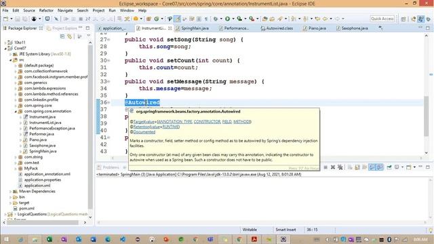
Task: Click the Back navigation arrow icon
Action: [325, 19]
